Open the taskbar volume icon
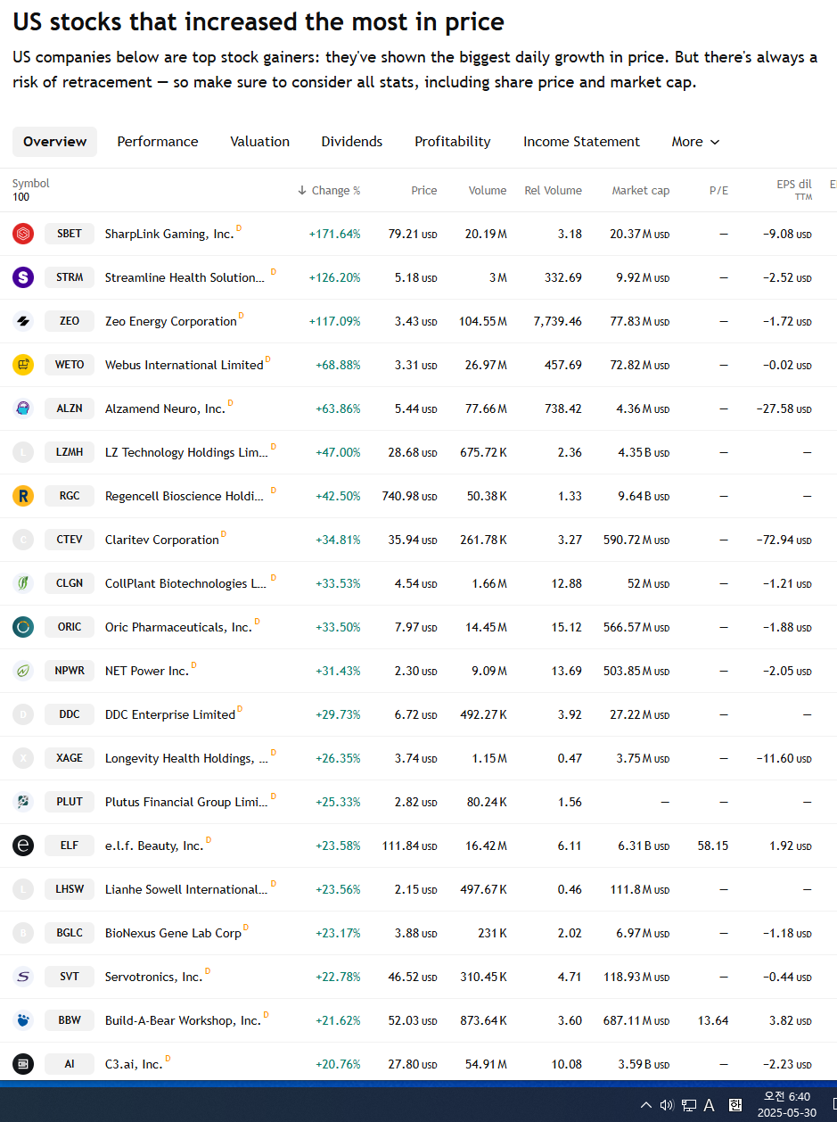837x1122 pixels. [667, 1105]
